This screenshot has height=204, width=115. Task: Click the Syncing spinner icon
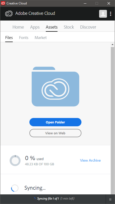(x=15, y=188)
